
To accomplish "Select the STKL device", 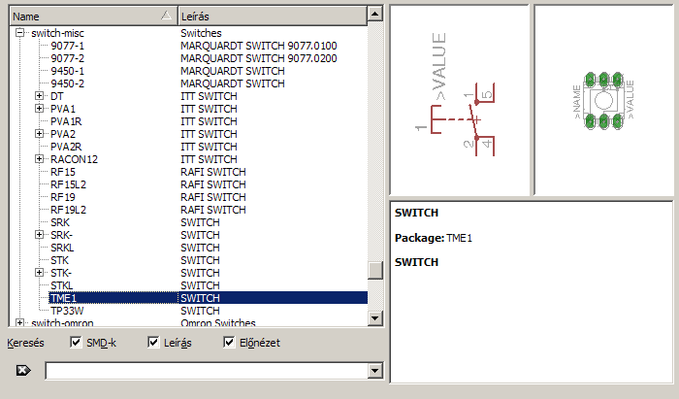I will point(62,285).
